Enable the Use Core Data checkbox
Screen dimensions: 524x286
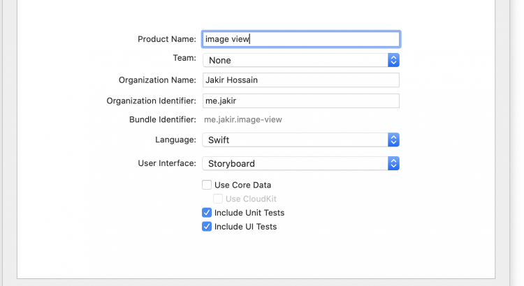[207, 185]
